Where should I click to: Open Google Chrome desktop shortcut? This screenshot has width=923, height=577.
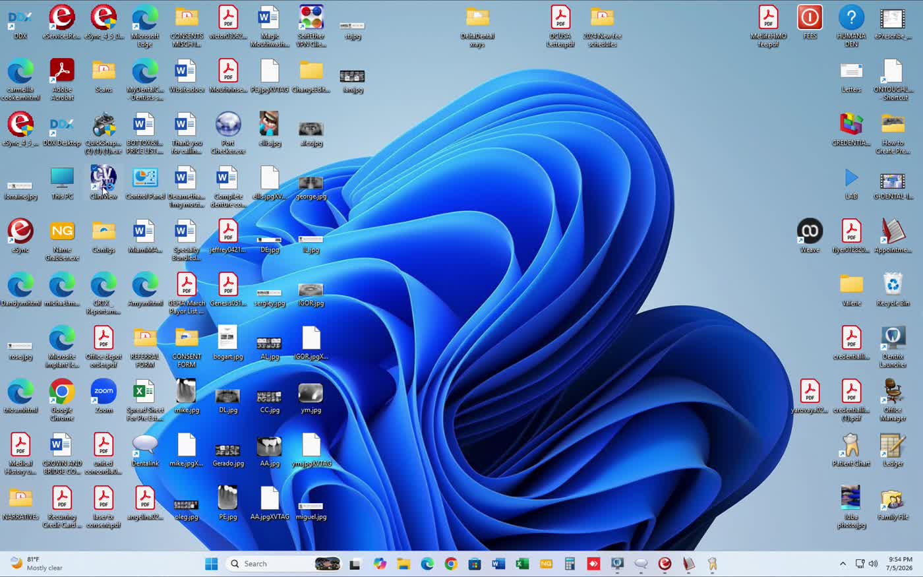[x=62, y=400]
